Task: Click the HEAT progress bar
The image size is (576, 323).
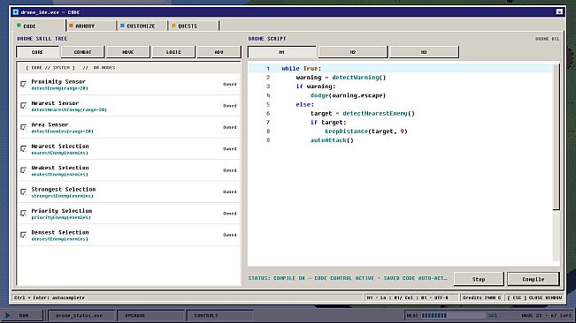Action: tap(453, 315)
